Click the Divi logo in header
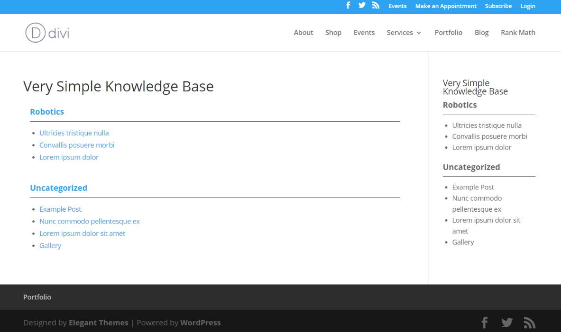 tap(47, 33)
